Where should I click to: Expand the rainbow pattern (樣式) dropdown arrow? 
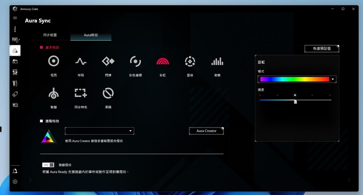coord(333,79)
